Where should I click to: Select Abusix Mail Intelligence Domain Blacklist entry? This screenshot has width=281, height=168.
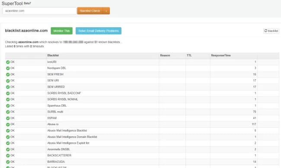[x=72, y=137]
